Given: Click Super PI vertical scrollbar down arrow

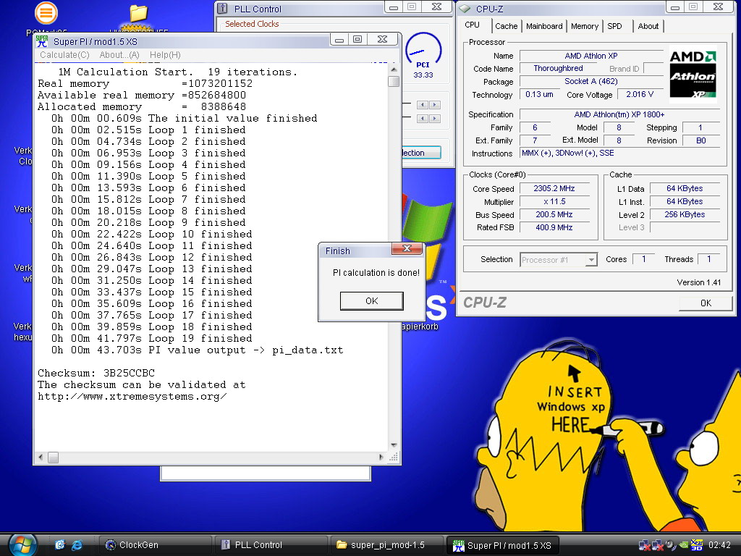Looking at the screenshot, I should pos(394,445).
